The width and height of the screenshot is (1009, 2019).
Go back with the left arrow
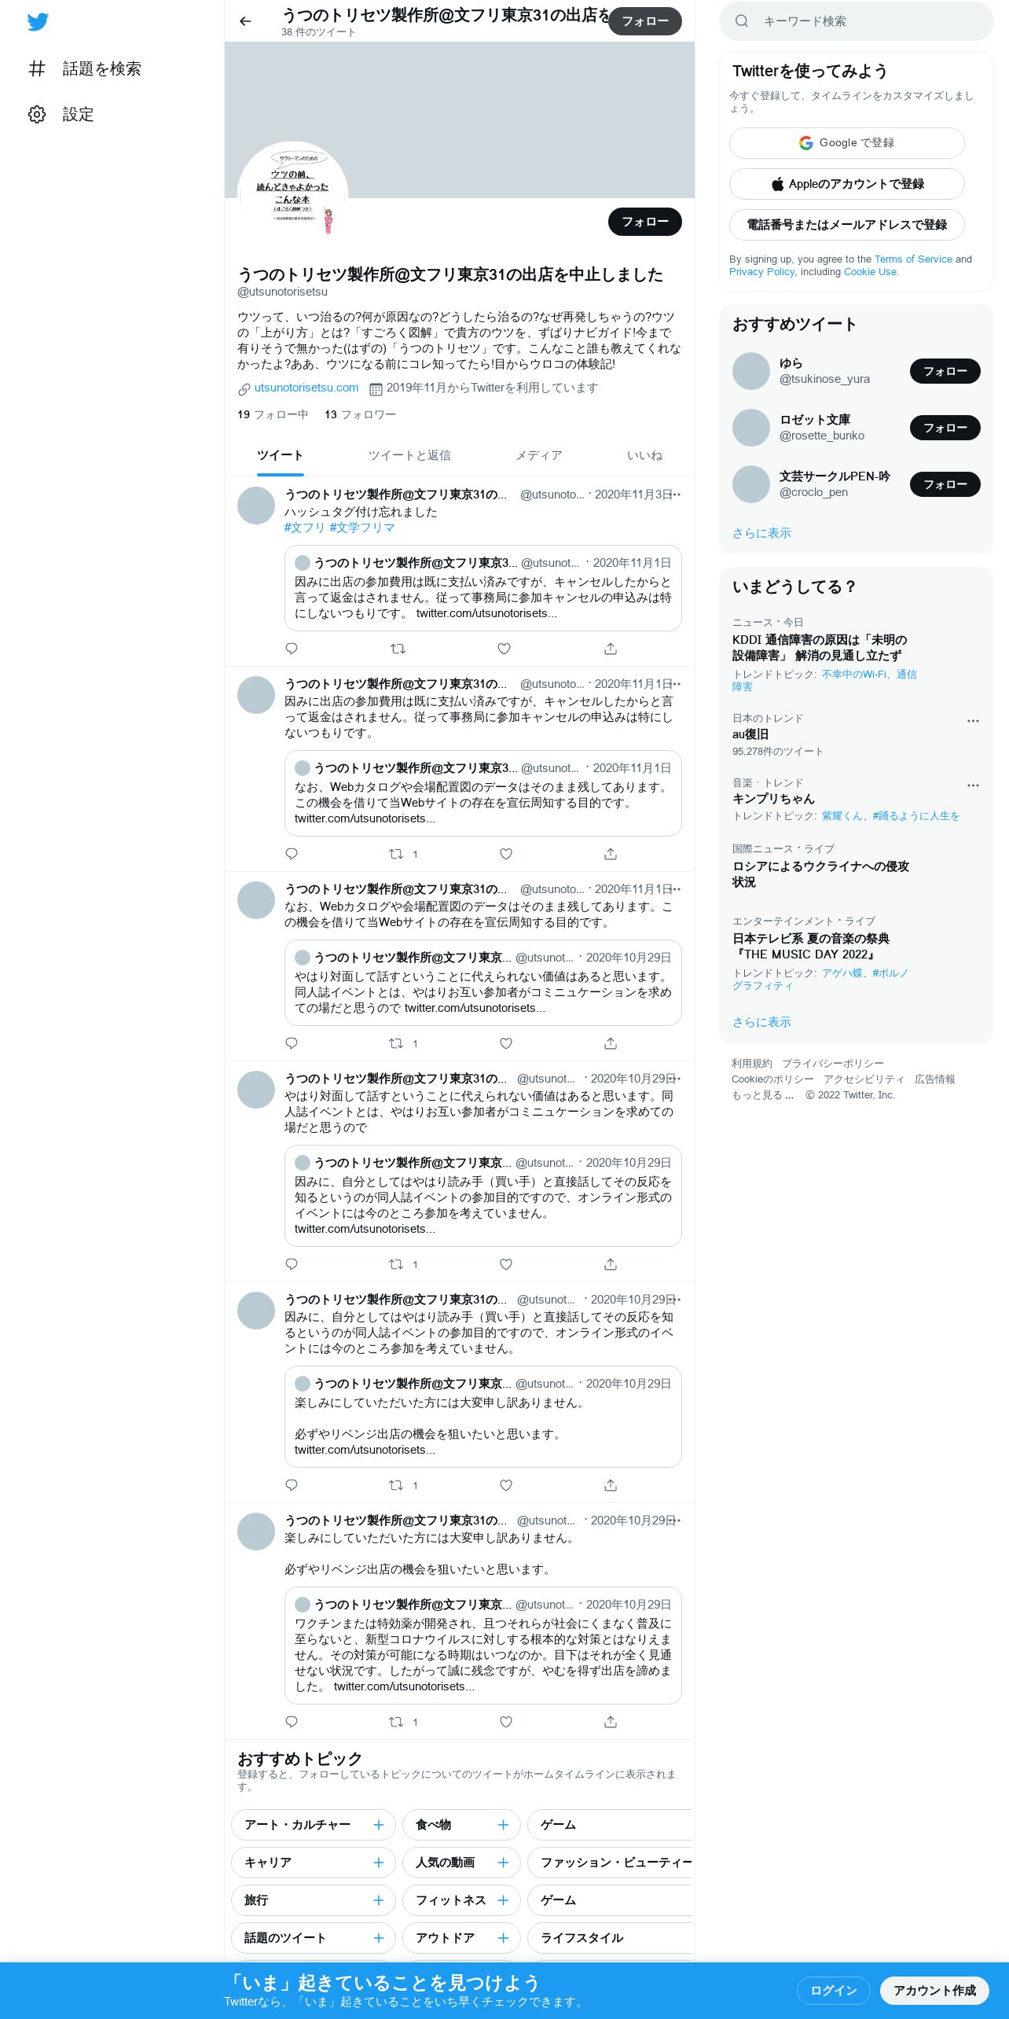pos(245,21)
